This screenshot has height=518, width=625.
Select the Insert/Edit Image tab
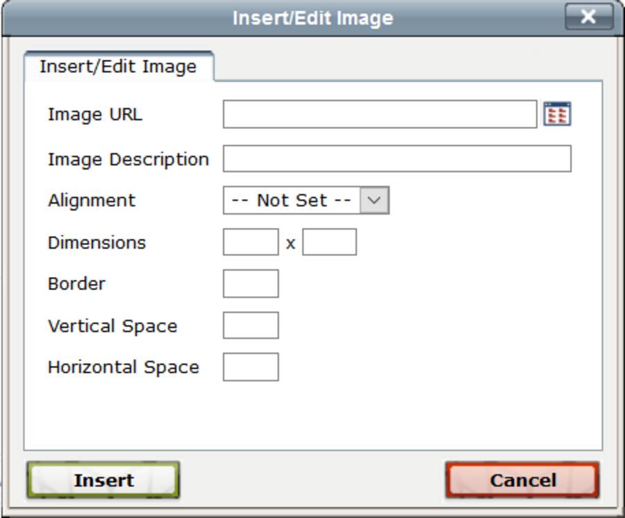coord(118,67)
